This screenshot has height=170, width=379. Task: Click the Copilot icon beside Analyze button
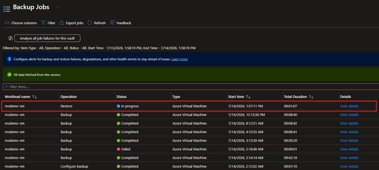click(10, 38)
